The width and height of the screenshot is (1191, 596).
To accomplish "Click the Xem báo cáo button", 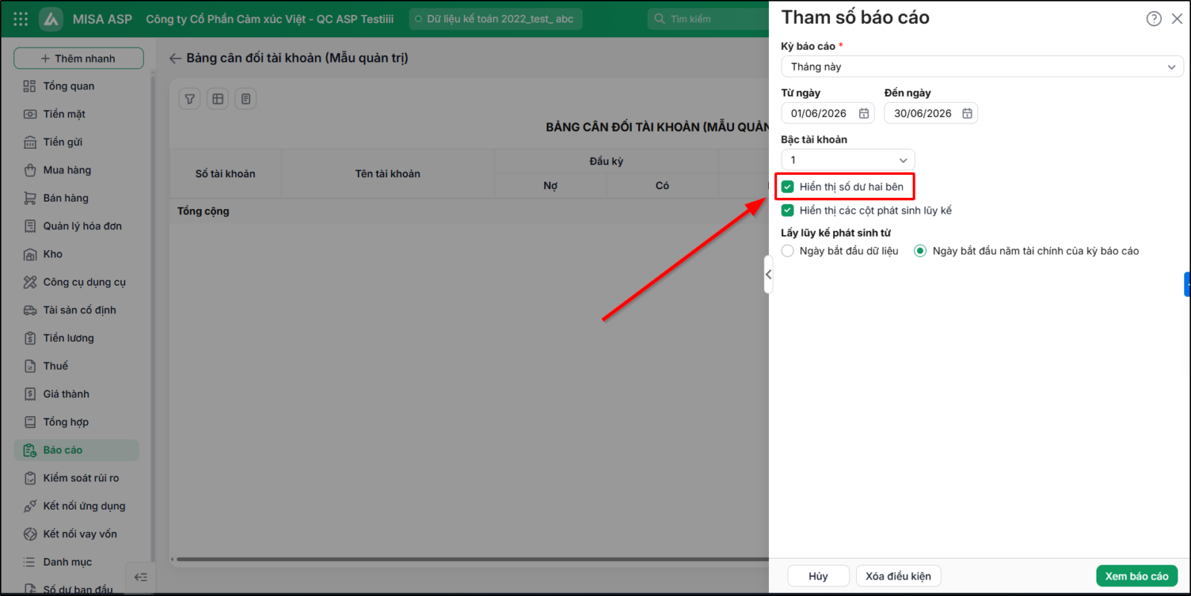I will click(x=1137, y=576).
